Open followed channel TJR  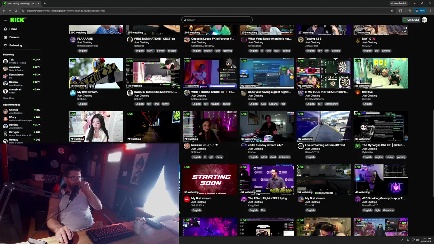point(21,61)
